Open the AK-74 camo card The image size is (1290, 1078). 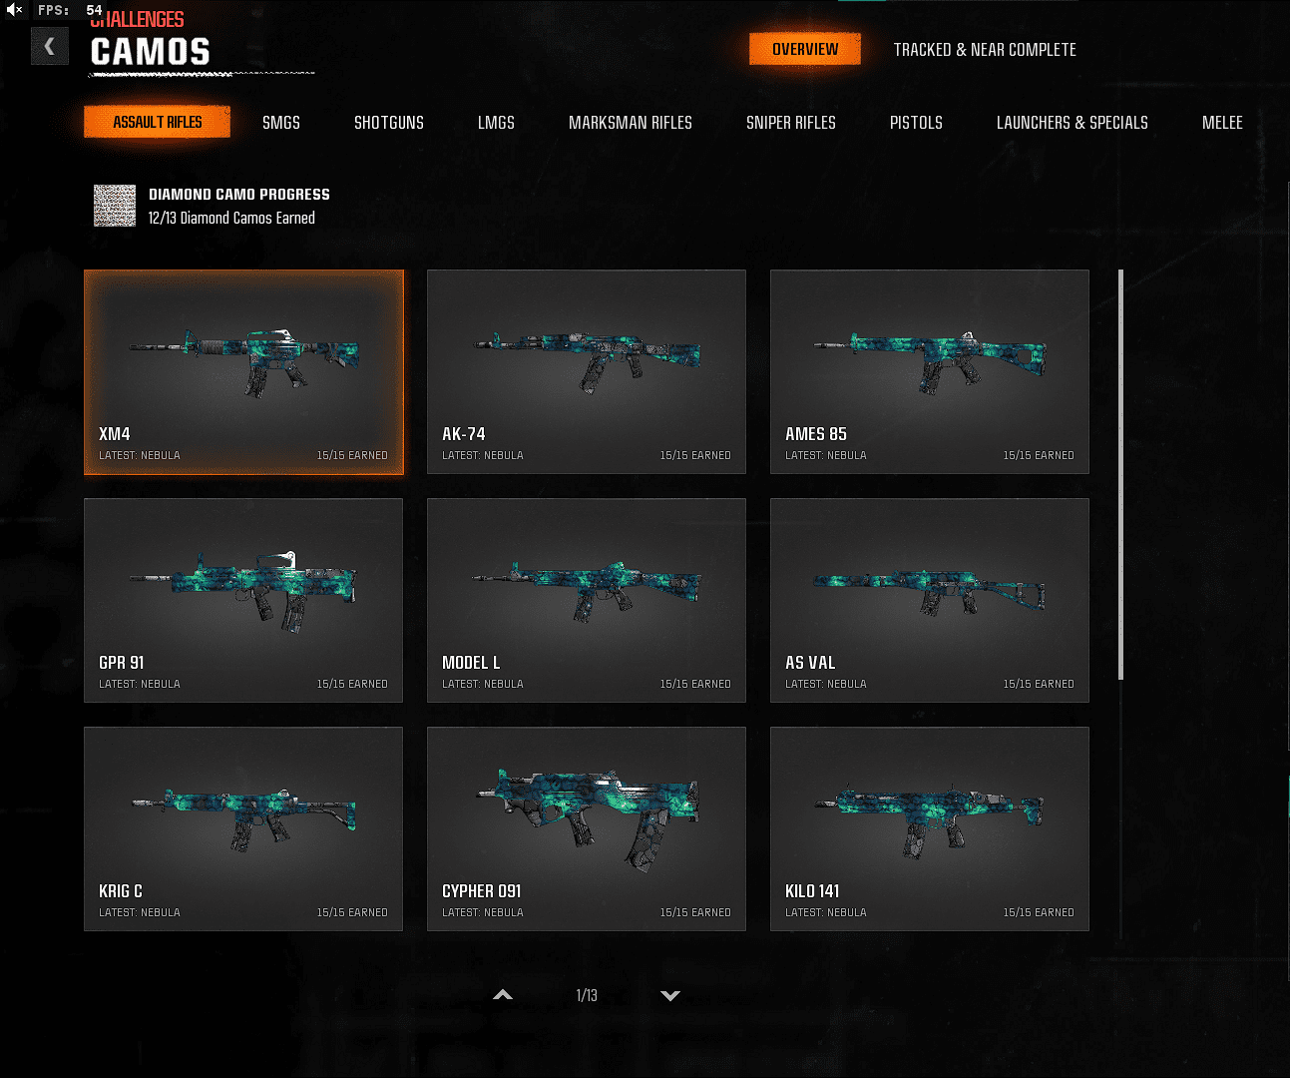586,371
